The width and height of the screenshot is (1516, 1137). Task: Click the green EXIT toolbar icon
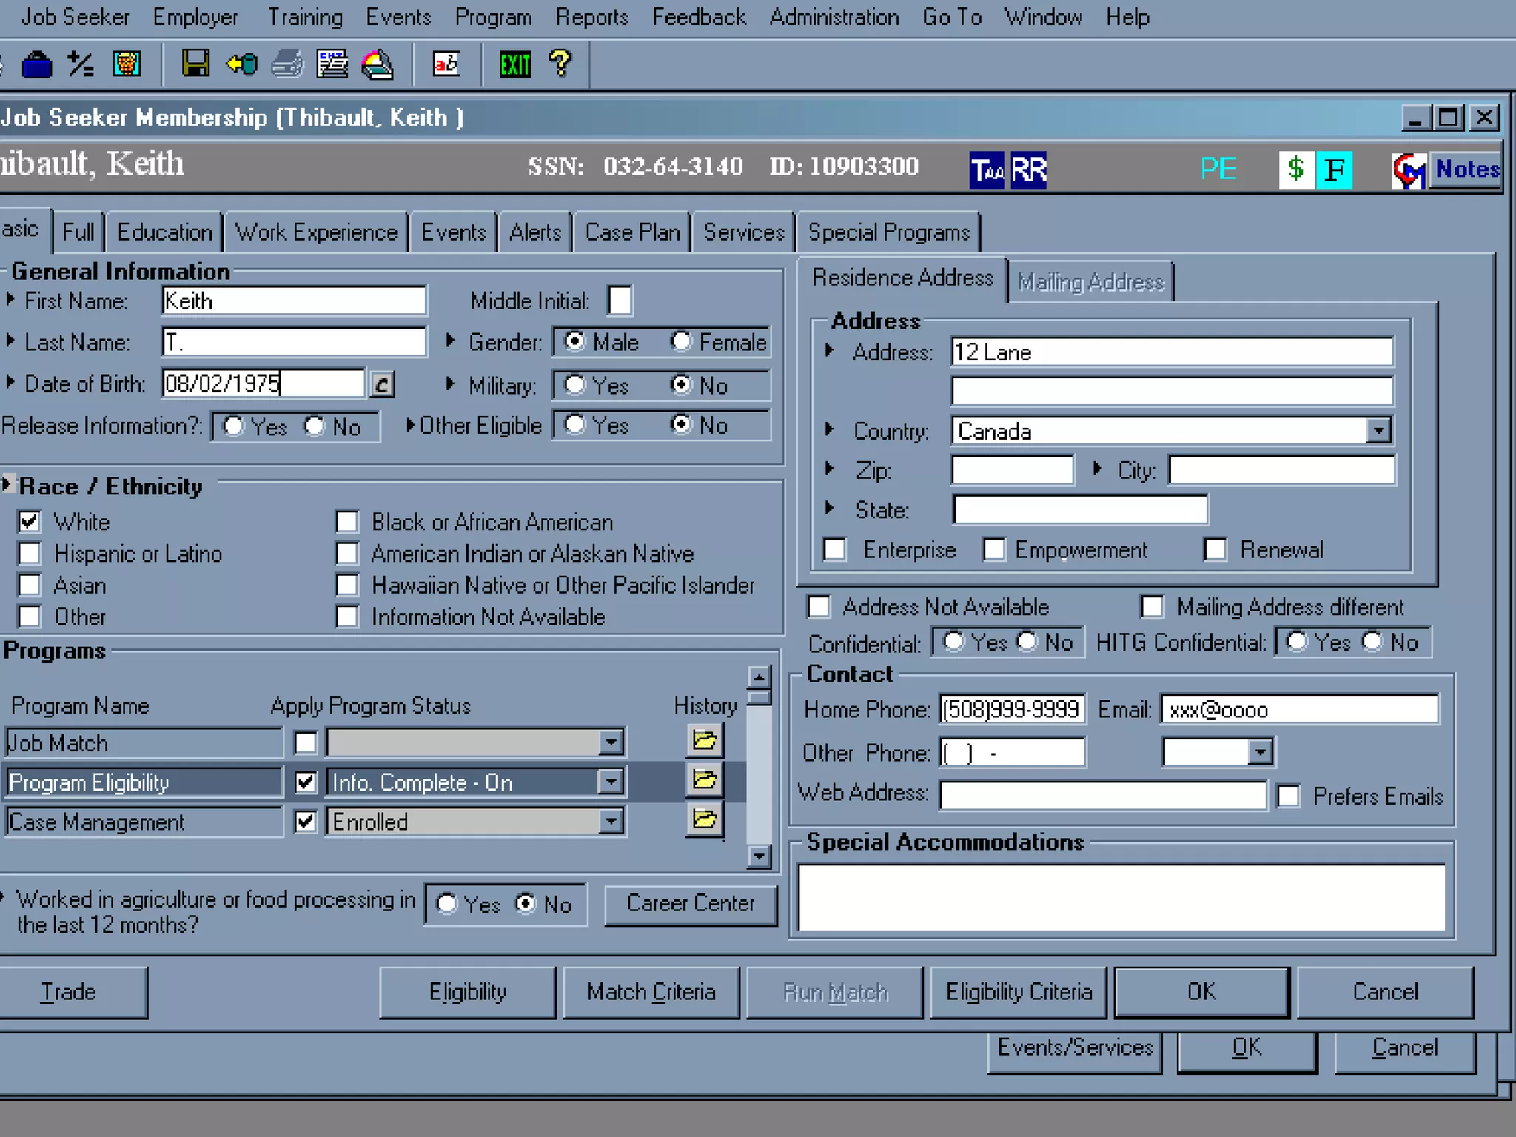514,64
